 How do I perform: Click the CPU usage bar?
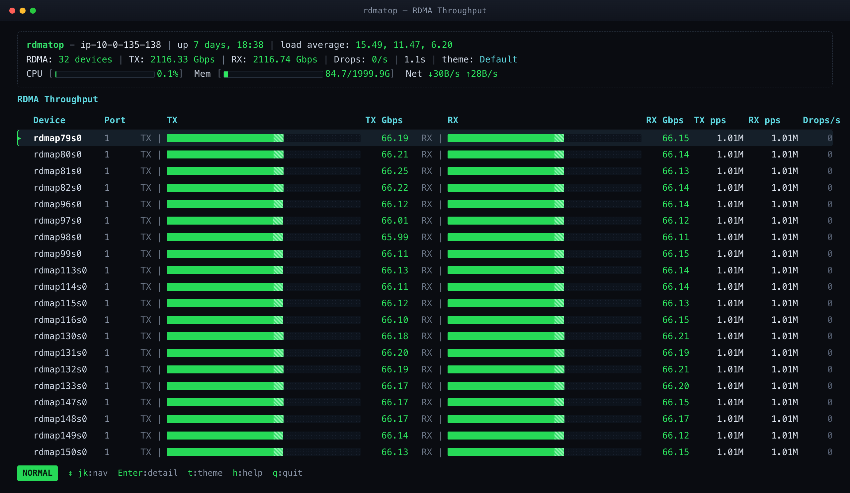(105, 74)
